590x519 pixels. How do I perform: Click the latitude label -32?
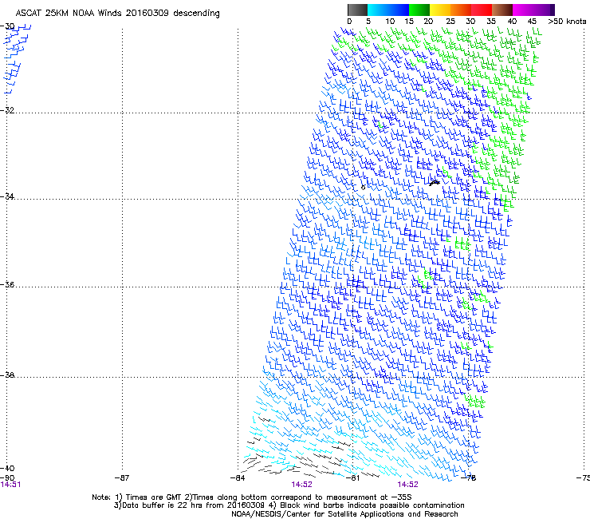(x=7, y=110)
